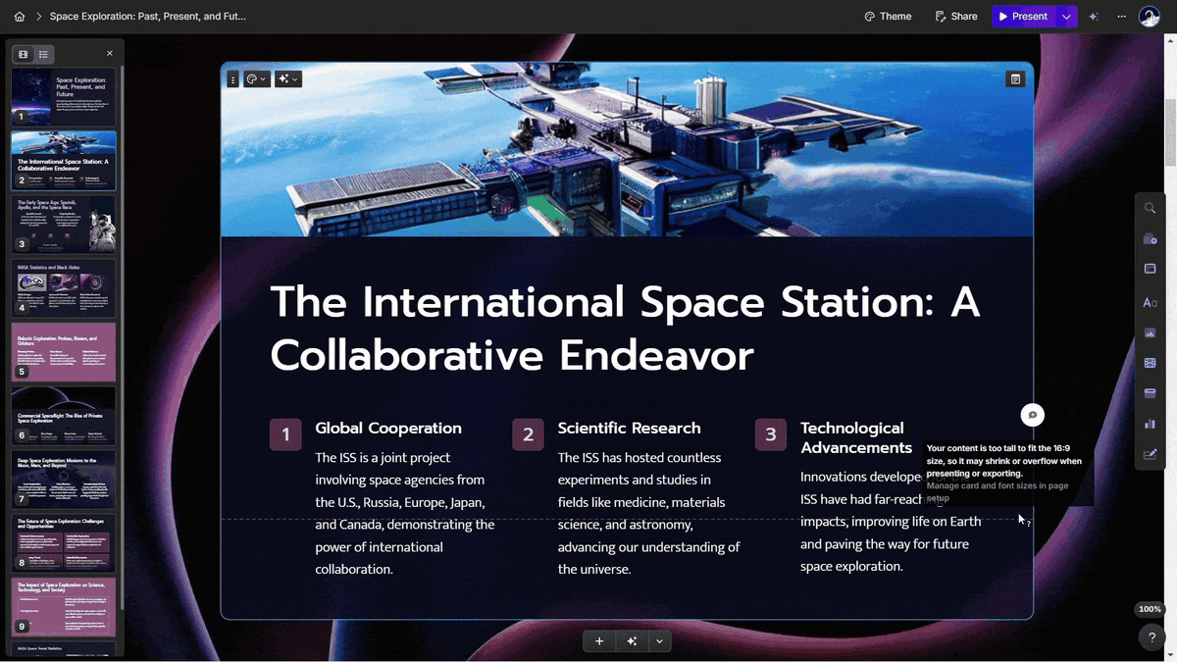Click the sidebar thumbnail scrollbar
Screen dimensions: 1177x662
point(123,338)
